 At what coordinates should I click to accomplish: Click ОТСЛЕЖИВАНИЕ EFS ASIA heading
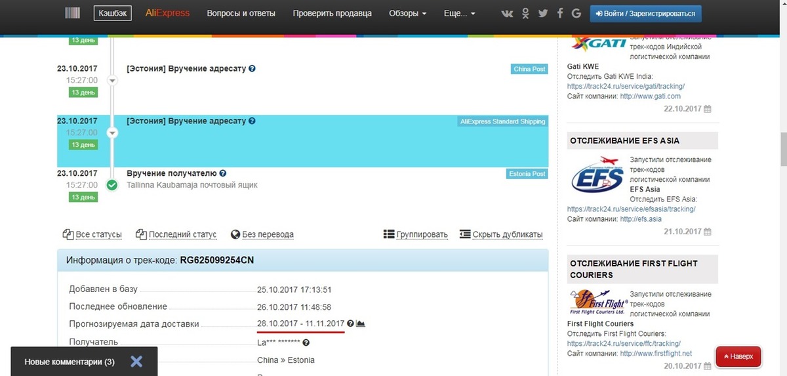[x=624, y=140]
